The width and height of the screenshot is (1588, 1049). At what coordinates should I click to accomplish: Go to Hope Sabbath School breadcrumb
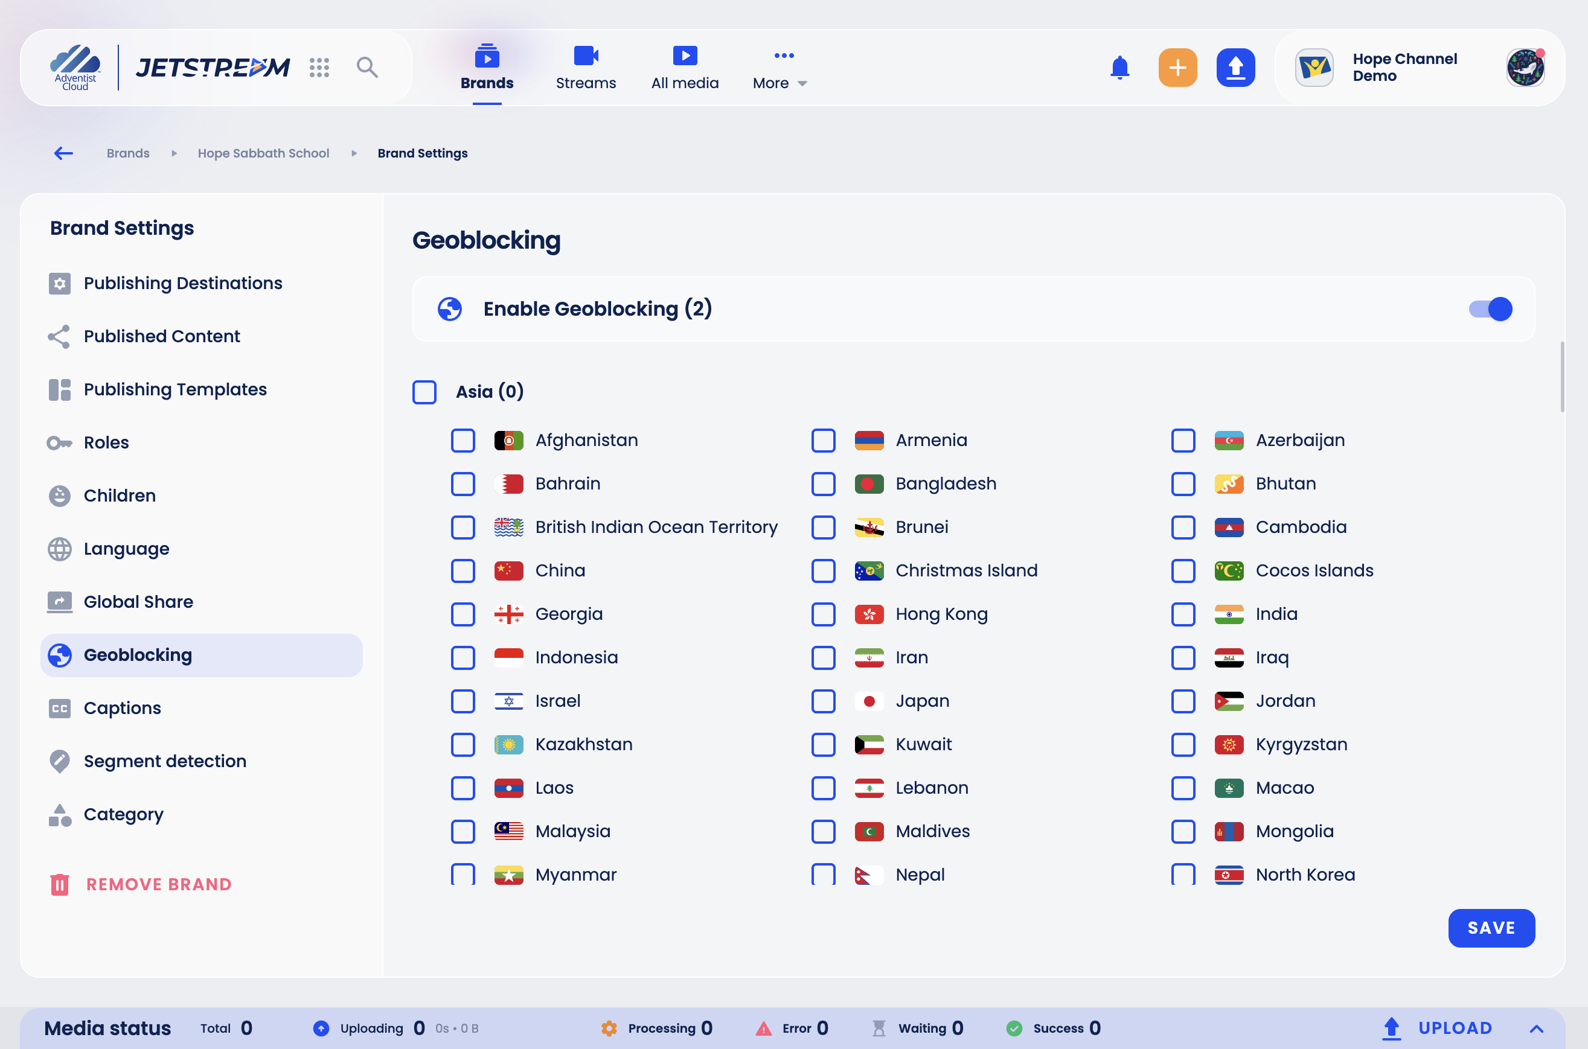263,153
